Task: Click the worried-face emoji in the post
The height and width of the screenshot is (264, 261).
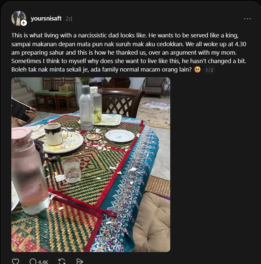Action: (197, 69)
